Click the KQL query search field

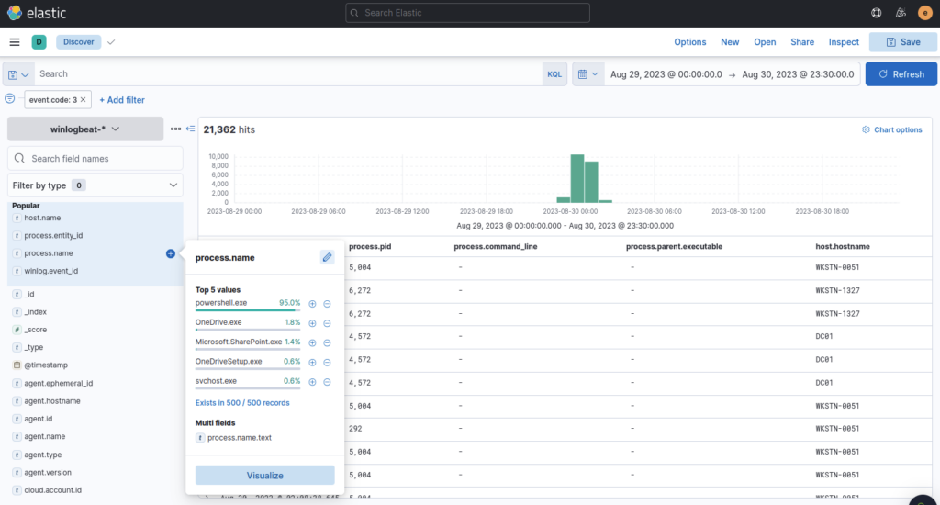(287, 74)
